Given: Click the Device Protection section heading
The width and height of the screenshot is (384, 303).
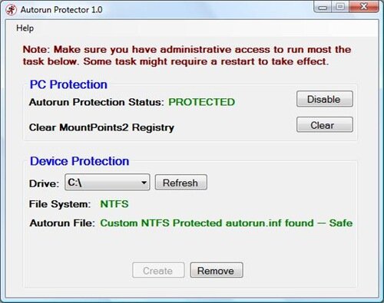Looking at the screenshot, I should pyautogui.click(x=80, y=161).
